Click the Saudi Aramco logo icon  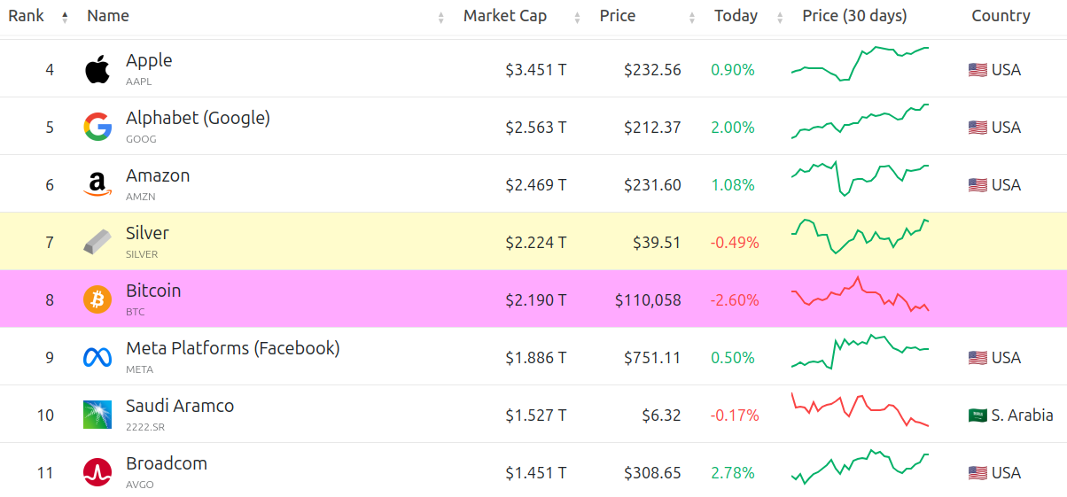(x=97, y=415)
